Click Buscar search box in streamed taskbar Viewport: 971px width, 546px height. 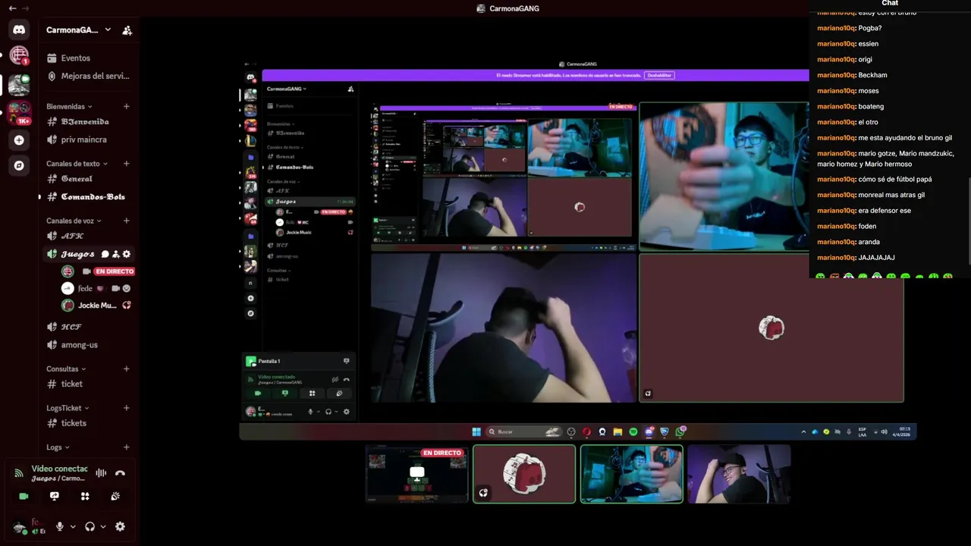point(524,431)
